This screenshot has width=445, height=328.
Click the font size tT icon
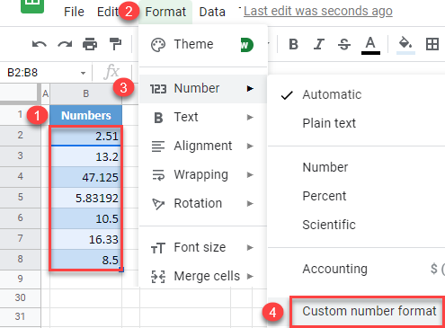pyautogui.click(x=158, y=248)
